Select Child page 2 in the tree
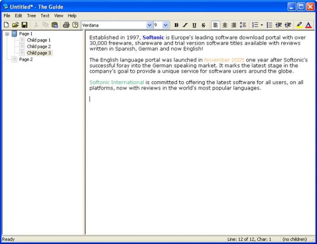Screen dimensions: 317x244 pos(39,47)
